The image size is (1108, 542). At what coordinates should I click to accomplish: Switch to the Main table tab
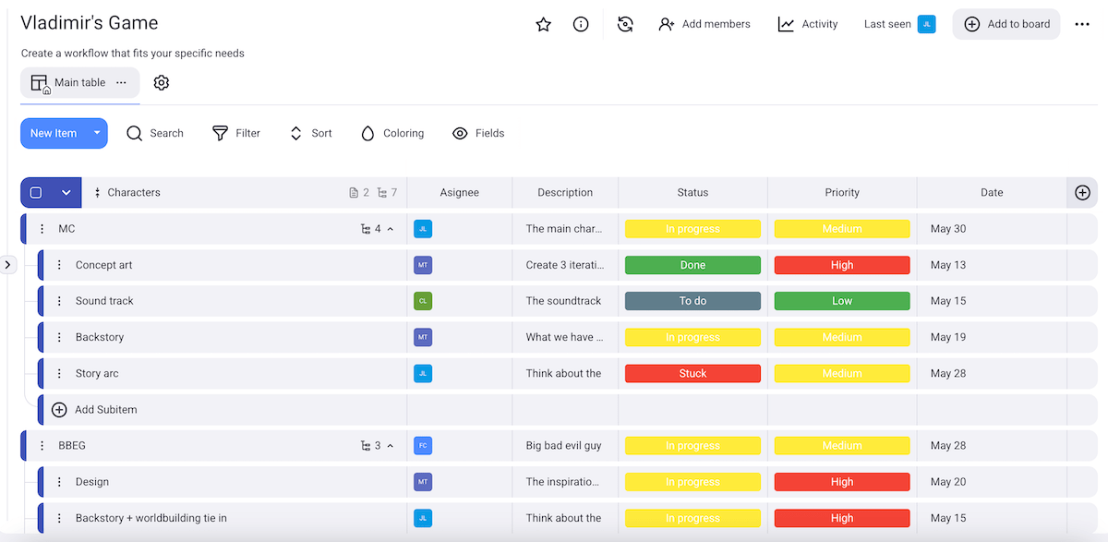click(x=79, y=83)
